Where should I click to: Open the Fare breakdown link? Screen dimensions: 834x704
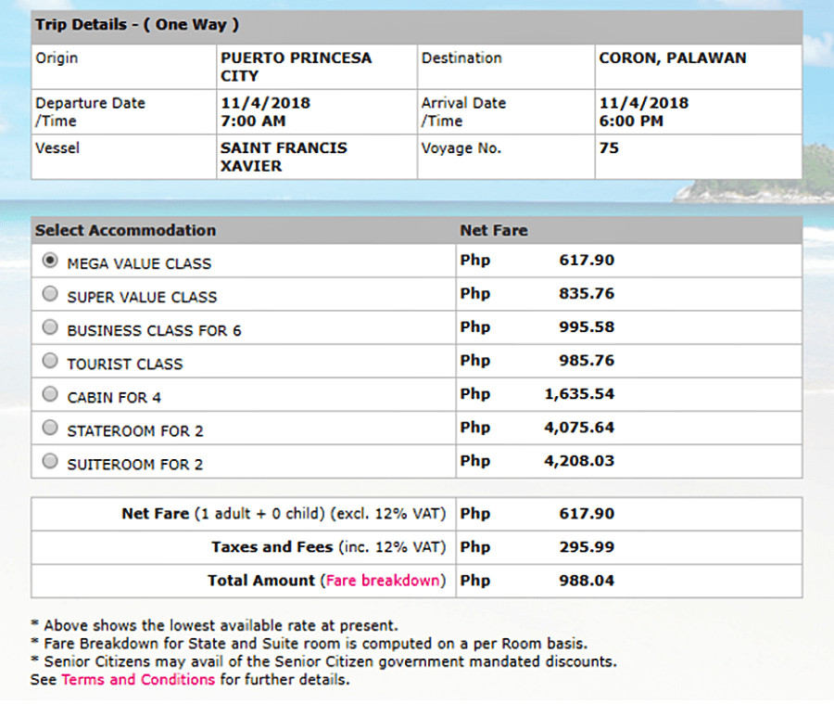coord(384,581)
